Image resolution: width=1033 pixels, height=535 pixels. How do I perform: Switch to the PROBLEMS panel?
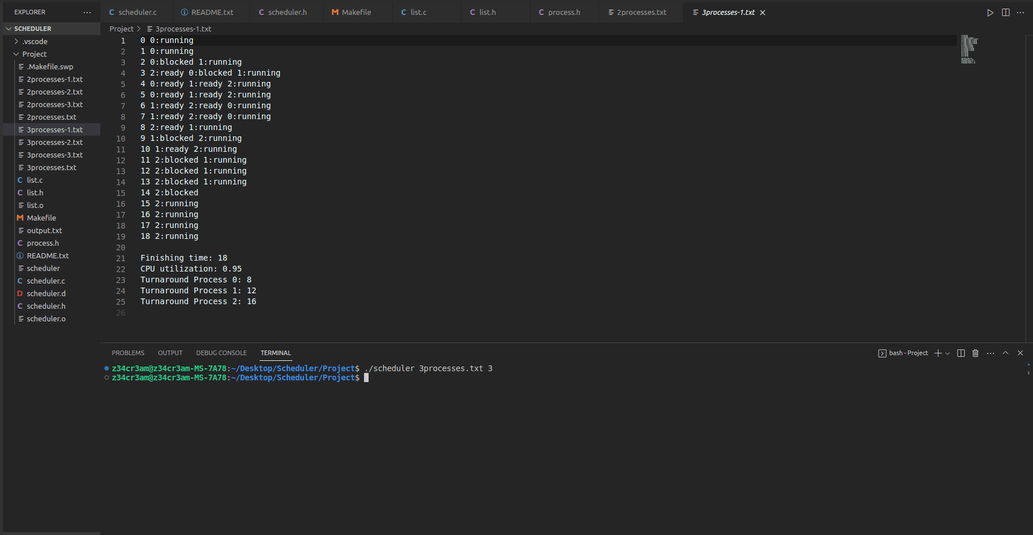coord(128,353)
